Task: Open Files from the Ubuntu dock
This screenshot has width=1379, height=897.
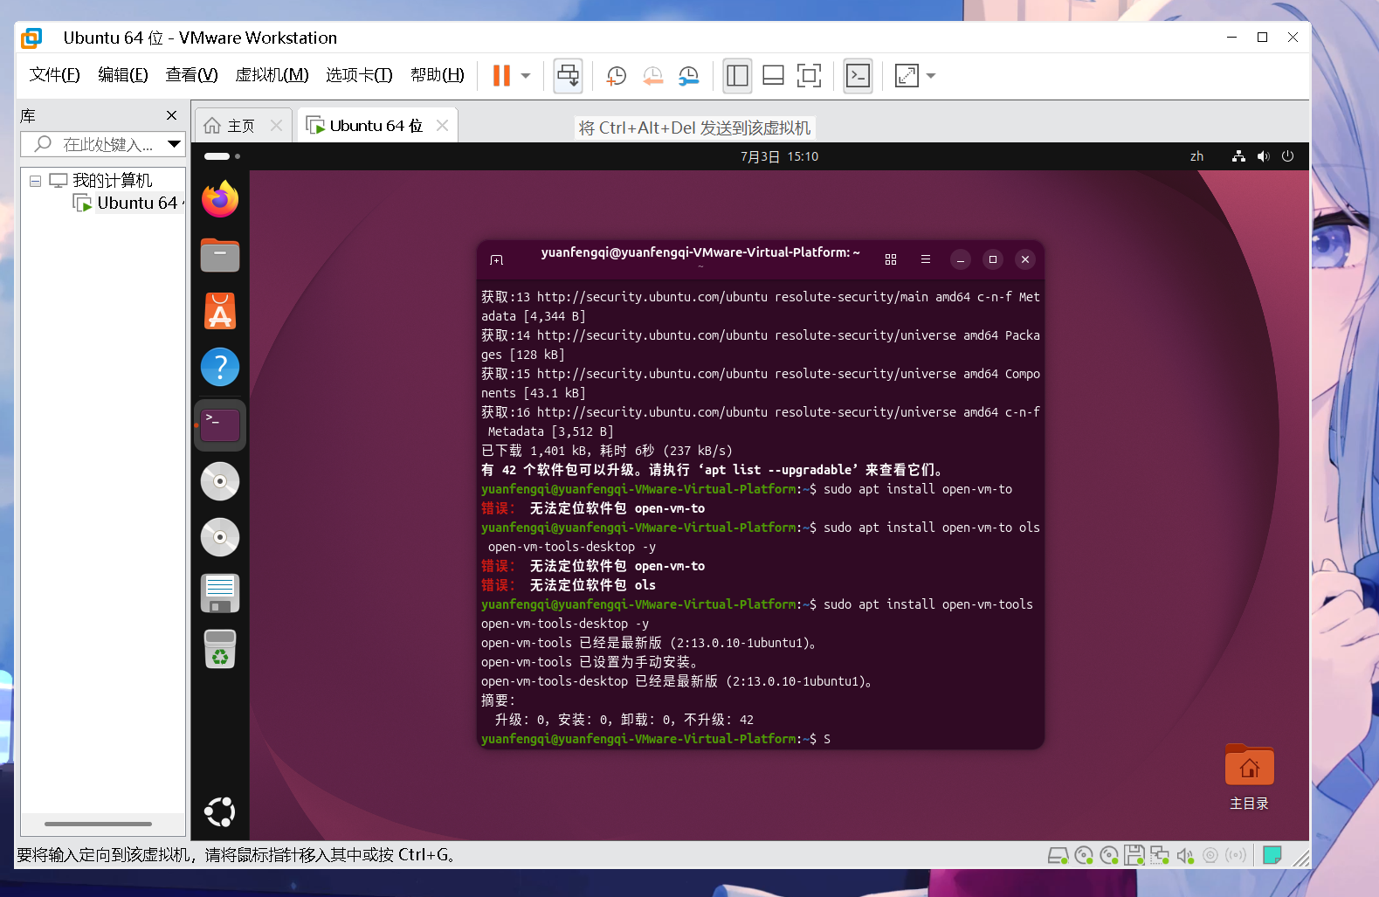Action: [x=220, y=255]
